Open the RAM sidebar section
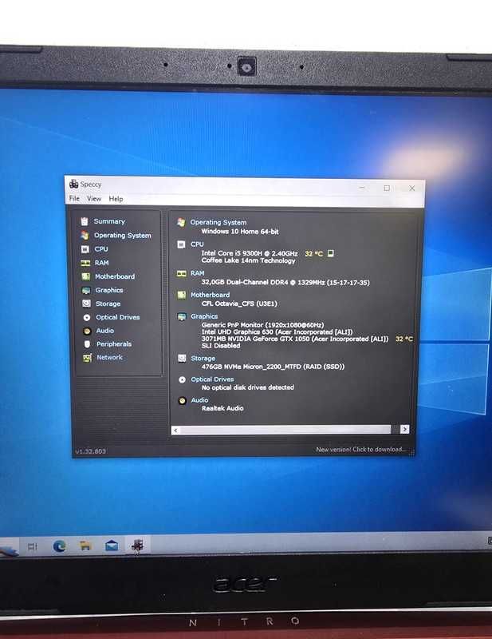The height and width of the screenshot is (639, 492). [102, 263]
